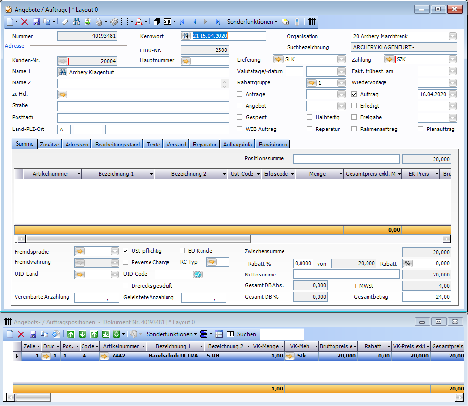
Task: Click the blue checkmark beside UID-Code field
Action: [197, 275]
